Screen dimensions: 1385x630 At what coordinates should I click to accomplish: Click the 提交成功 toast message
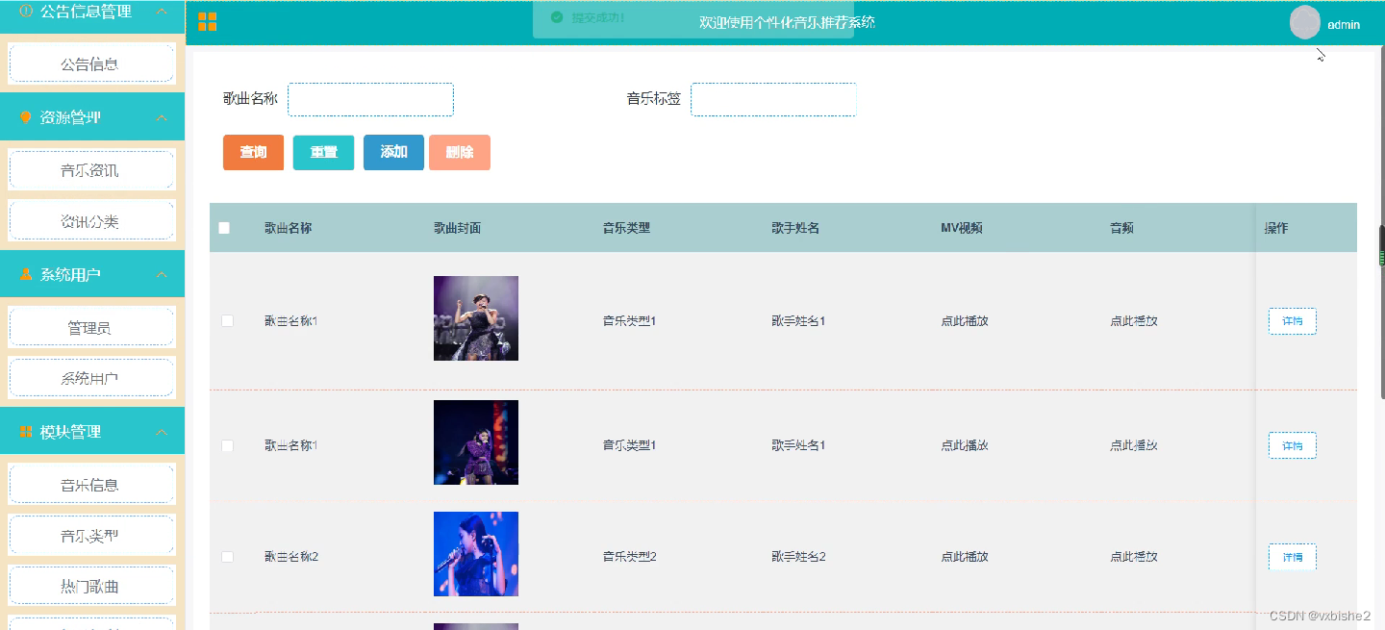693,18
